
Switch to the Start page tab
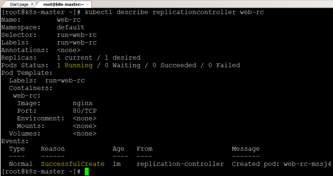pyautogui.click(x=19, y=4)
